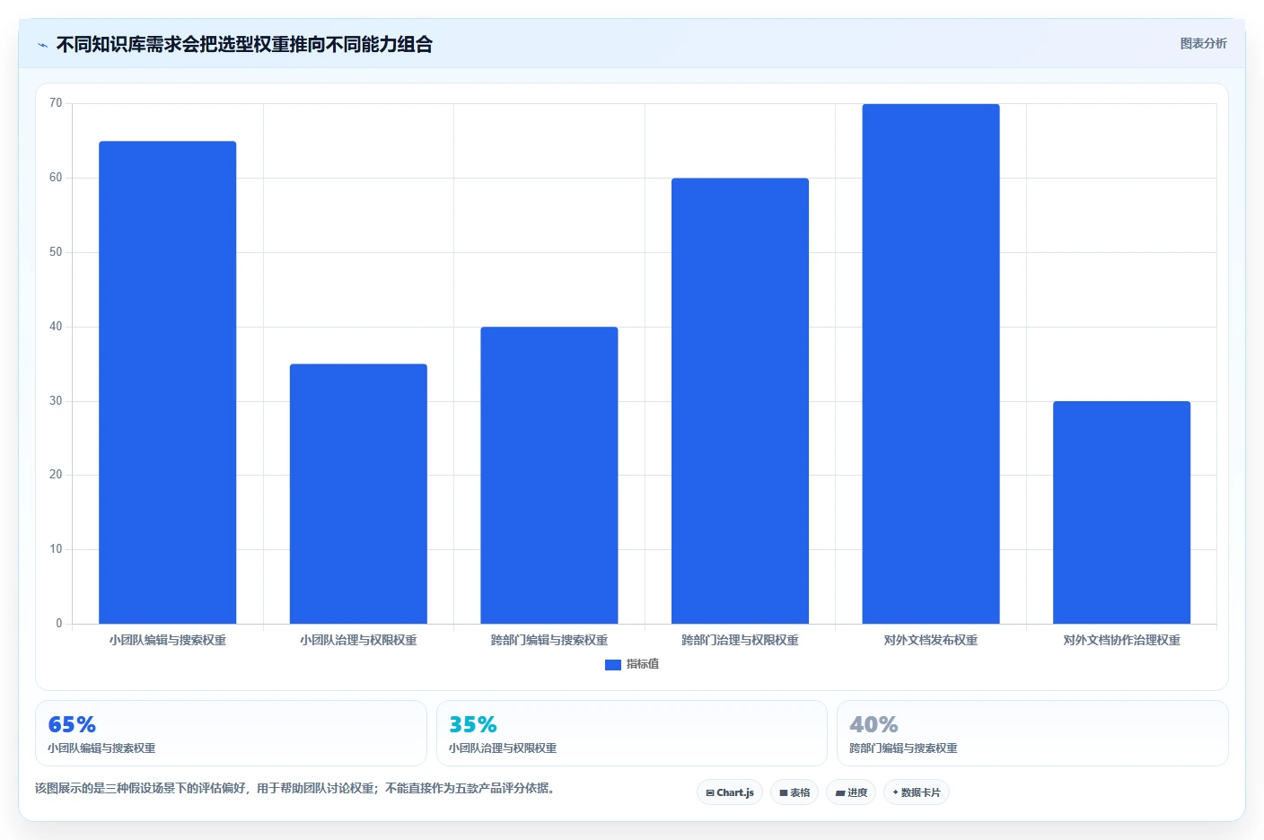Click the 跨部门编辑与搜索权重 axis label

tap(549, 640)
